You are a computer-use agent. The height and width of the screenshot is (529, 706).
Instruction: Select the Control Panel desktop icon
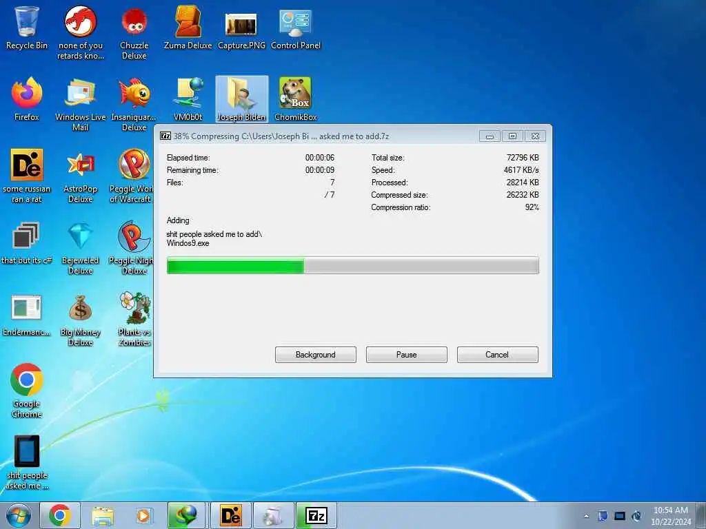point(296,28)
